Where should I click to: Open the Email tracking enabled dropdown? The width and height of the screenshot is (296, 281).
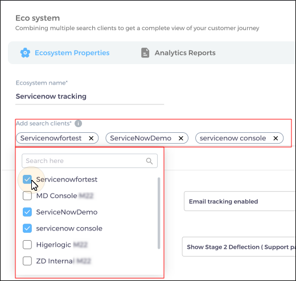tap(240, 201)
